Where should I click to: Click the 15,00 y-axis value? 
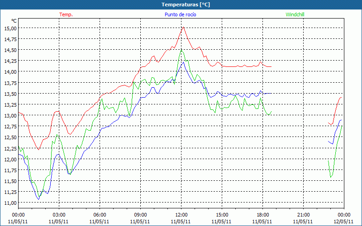10,28
